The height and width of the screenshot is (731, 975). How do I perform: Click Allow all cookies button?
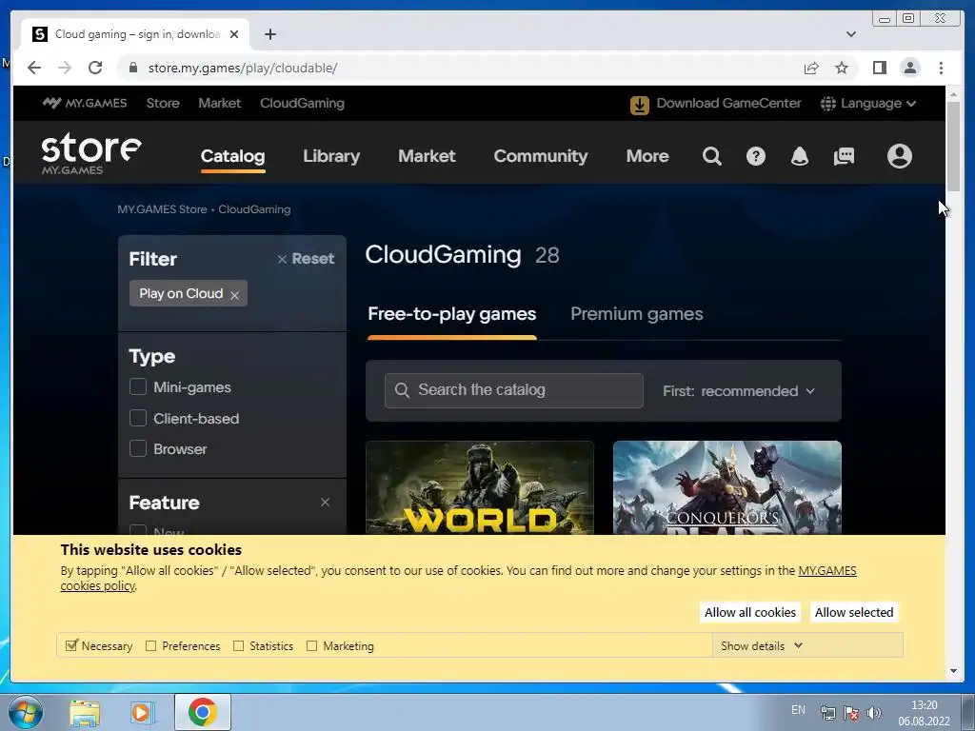pos(750,612)
